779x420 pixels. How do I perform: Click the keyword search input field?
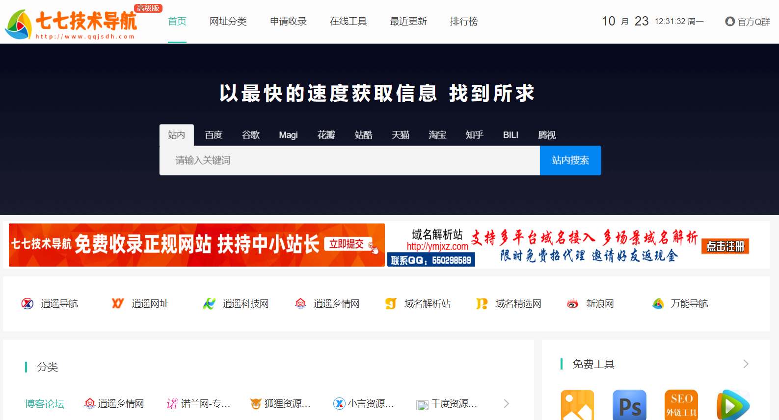click(349, 160)
